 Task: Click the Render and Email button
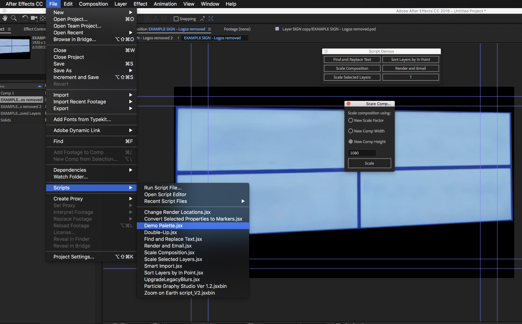pos(410,68)
